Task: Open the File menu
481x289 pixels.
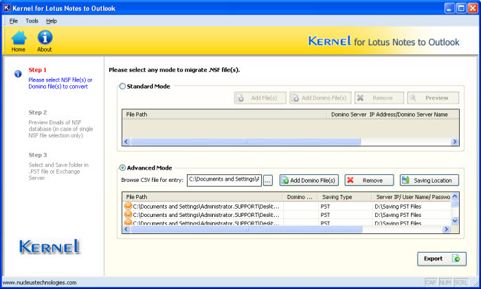Action: (x=14, y=21)
